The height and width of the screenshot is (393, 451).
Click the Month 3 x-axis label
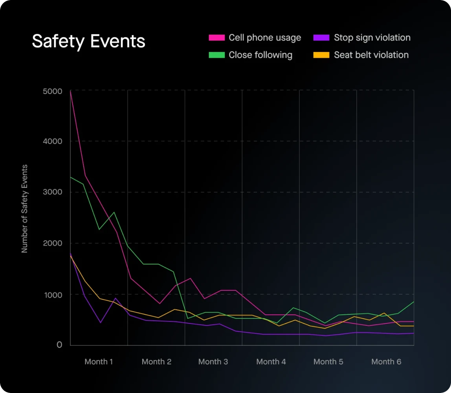tap(213, 362)
